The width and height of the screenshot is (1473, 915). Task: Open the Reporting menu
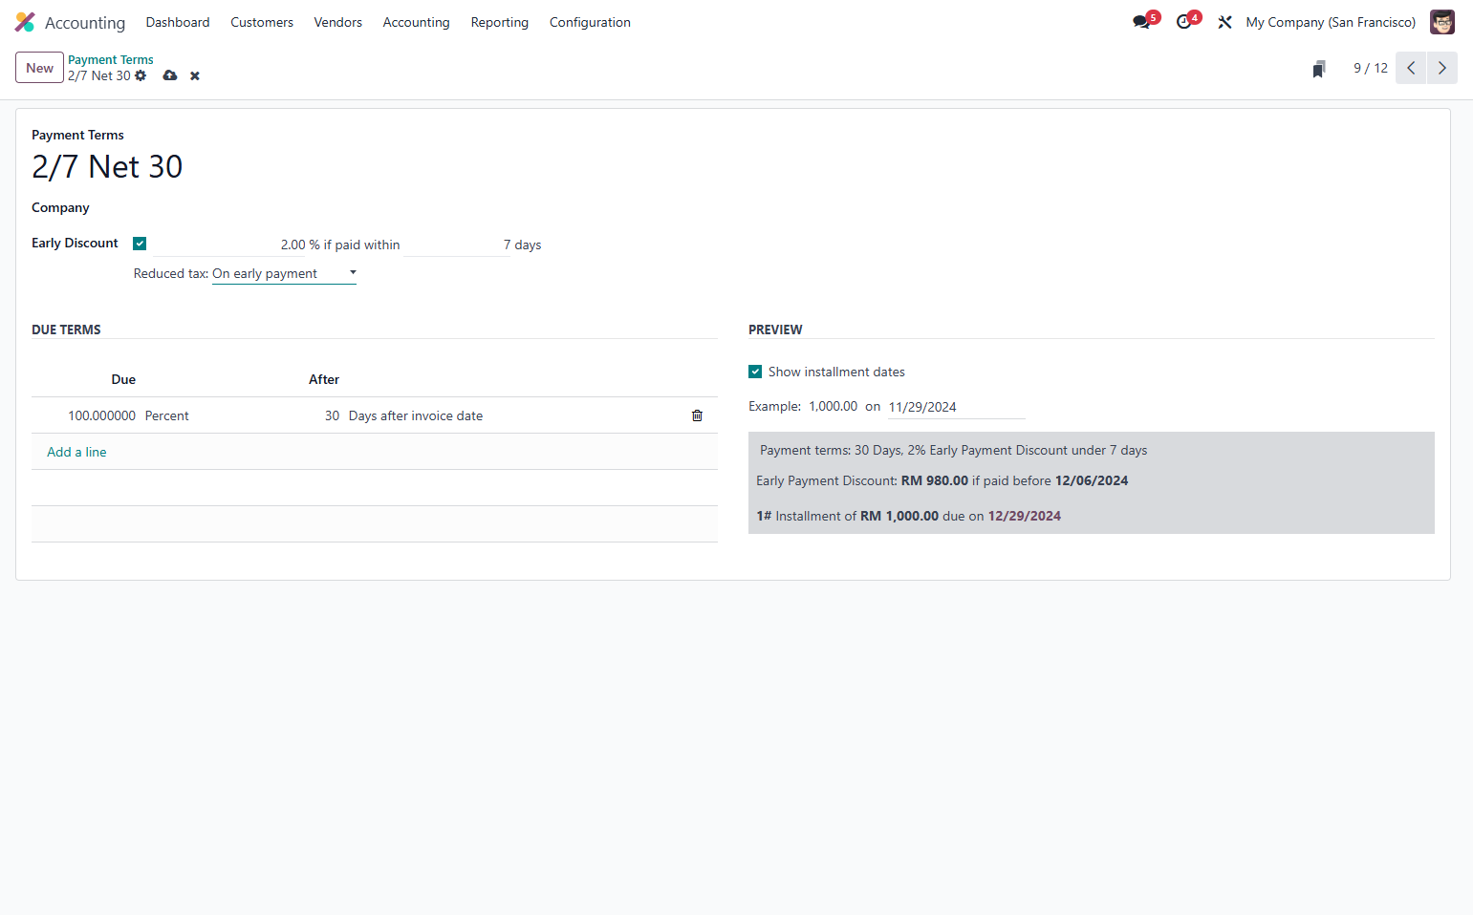pos(499,22)
